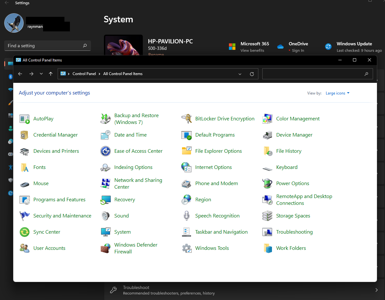Open BitLocker Drive Encryption icon
Screen dimensions: 385x300
[187, 119]
